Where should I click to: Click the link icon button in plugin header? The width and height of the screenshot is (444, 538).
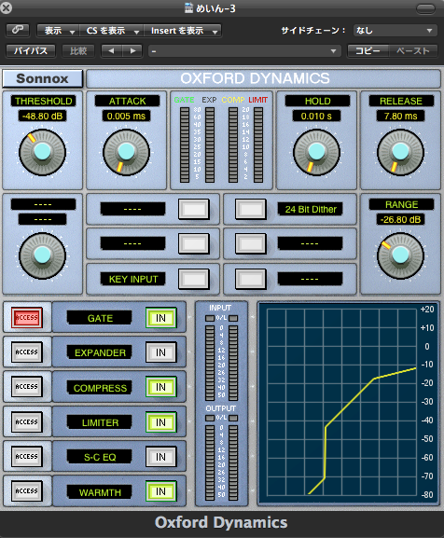pyautogui.click(x=18, y=30)
